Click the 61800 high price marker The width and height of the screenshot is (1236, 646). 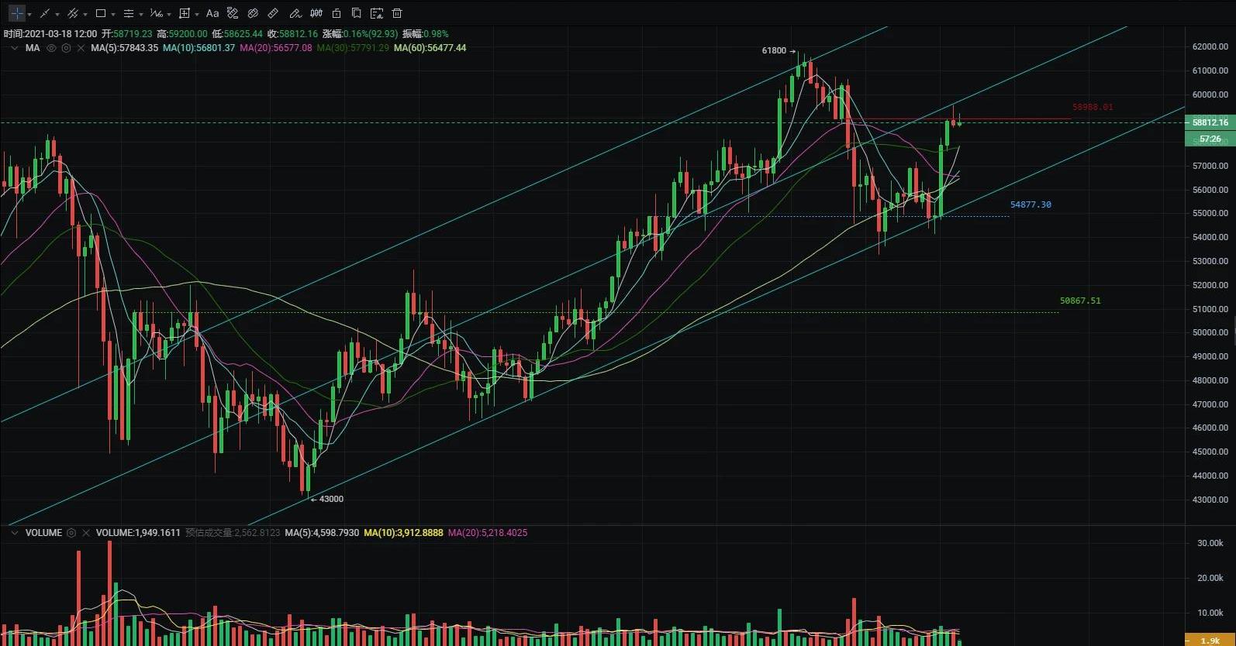(774, 51)
